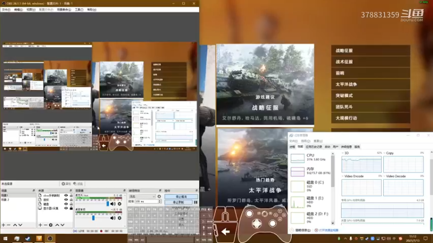The height and width of the screenshot is (243, 433).
Task: Open Windows Start menu
Action: tap(5, 238)
